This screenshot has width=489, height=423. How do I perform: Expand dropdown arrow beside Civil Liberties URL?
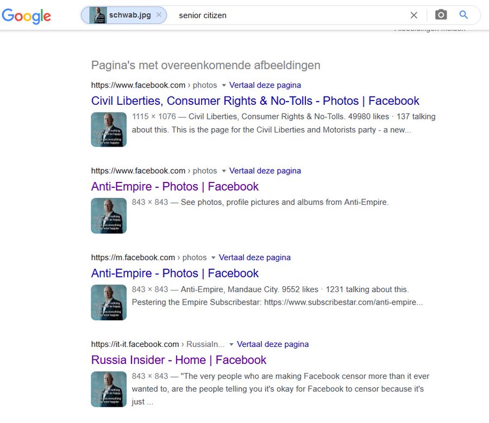(224, 85)
